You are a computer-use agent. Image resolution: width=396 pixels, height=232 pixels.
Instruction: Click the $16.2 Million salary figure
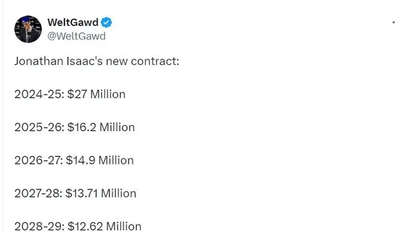click(101, 127)
